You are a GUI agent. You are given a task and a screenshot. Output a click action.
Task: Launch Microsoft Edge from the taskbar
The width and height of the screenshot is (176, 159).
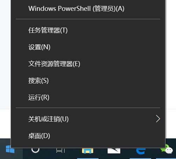[141, 151]
